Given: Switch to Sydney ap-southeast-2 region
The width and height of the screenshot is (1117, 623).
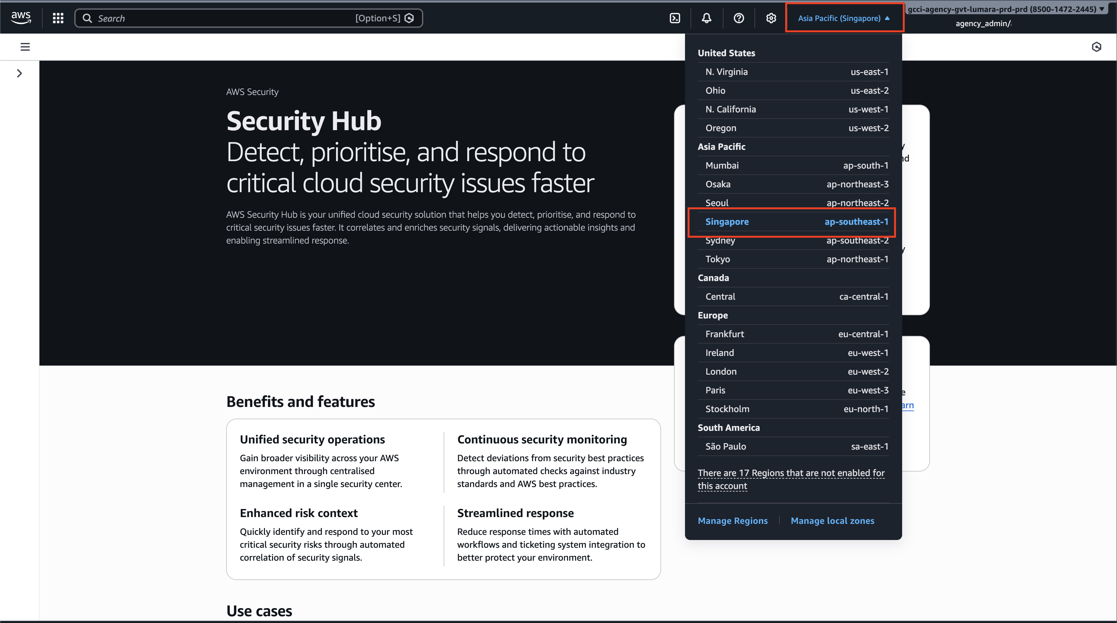Looking at the screenshot, I should (x=793, y=241).
